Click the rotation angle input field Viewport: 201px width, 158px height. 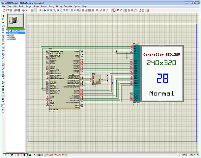pos(3,106)
